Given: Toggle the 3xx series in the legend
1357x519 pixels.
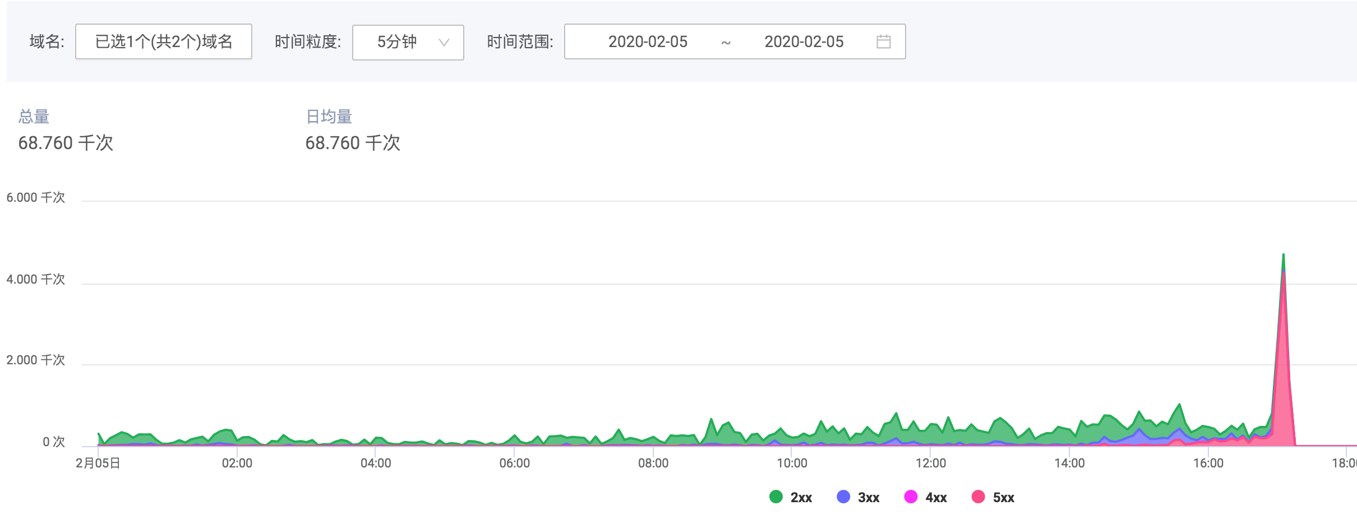Looking at the screenshot, I should tap(858, 497).
